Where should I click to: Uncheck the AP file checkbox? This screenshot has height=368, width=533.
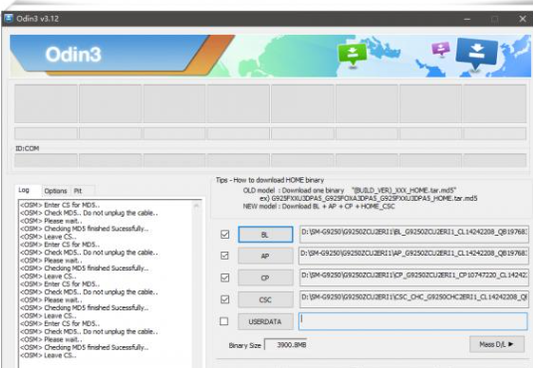(225, 256)
